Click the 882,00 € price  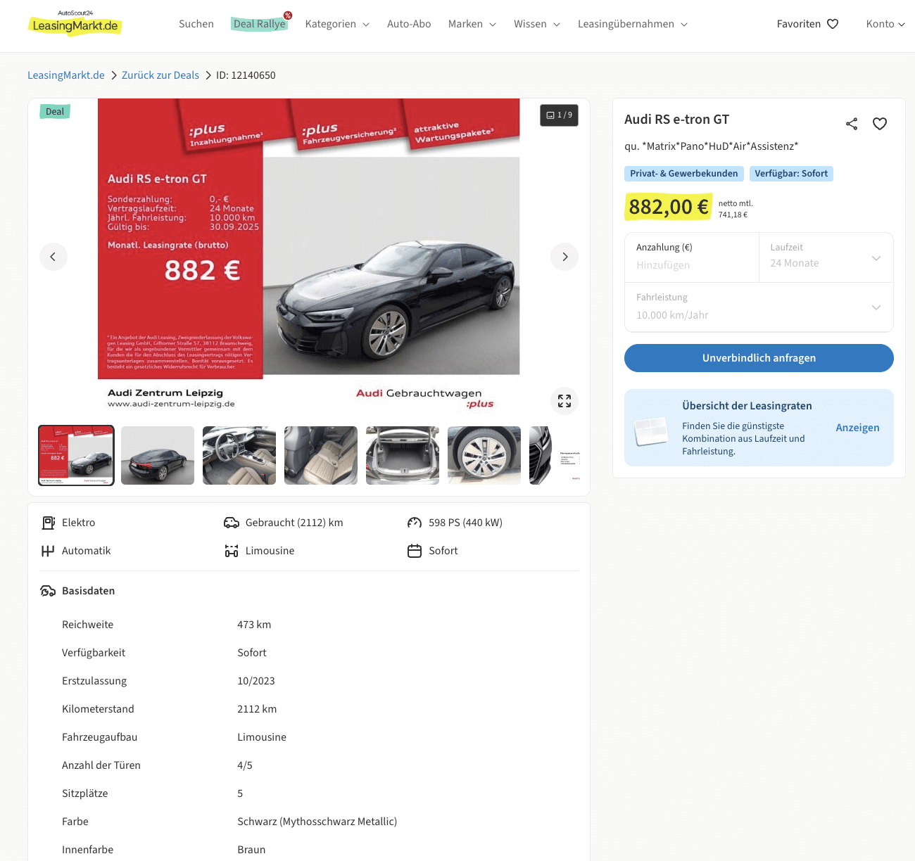coord(669,207)
